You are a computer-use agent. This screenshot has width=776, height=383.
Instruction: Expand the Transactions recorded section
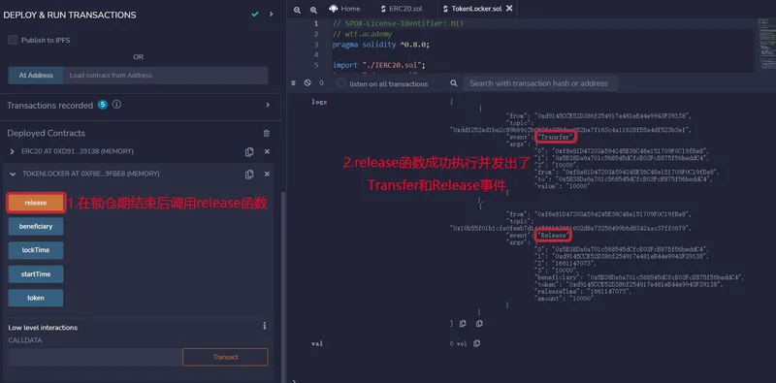pyautogui.click(x=268, y=105)
